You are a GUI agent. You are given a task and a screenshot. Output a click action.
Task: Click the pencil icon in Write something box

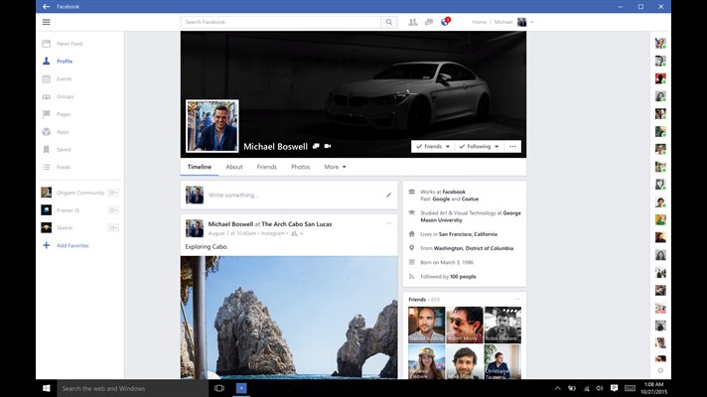click(x=388, y=196)
